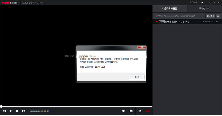Click the 로그아웃 link
This screenshot has width=222, height=116.
pyautogui.click(x=193, y=3)
